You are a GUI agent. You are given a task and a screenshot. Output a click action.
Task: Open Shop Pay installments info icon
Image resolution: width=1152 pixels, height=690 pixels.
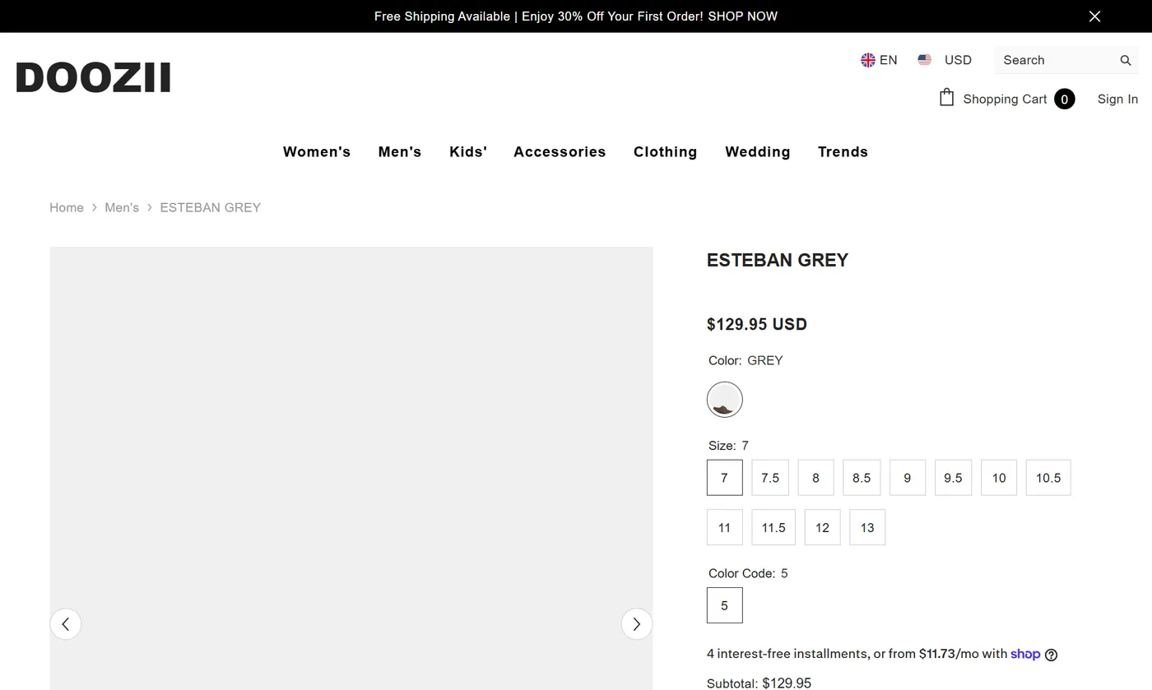1051,655
